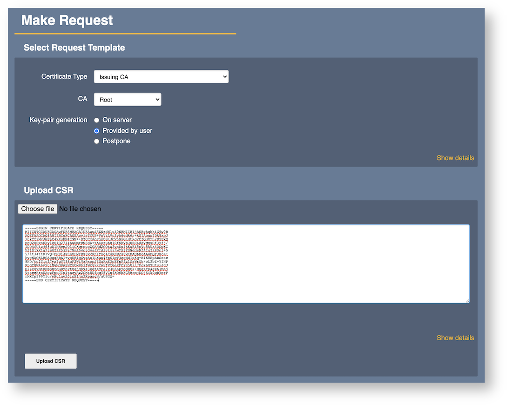Show details below the Upload CSR section

(x=455, y=338)
